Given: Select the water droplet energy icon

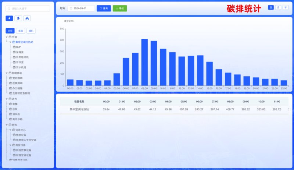Looking at the screenshot, I should (18, 18).
